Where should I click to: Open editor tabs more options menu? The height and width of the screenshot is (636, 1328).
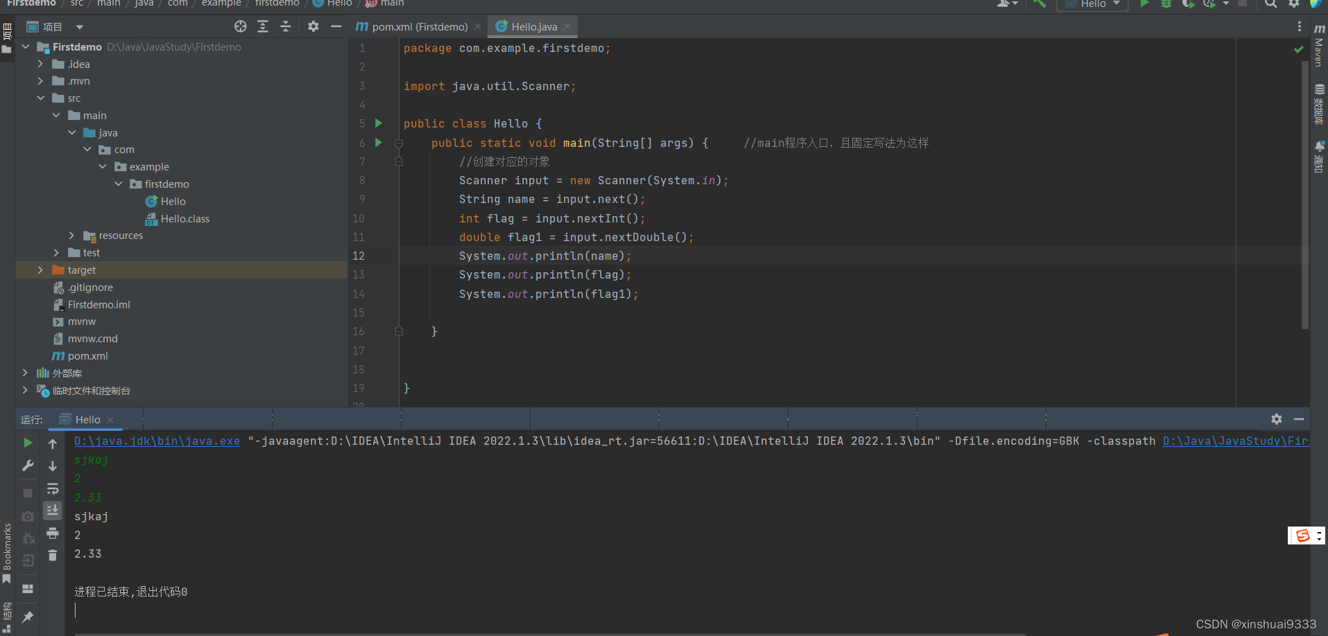click(1299, 26)
